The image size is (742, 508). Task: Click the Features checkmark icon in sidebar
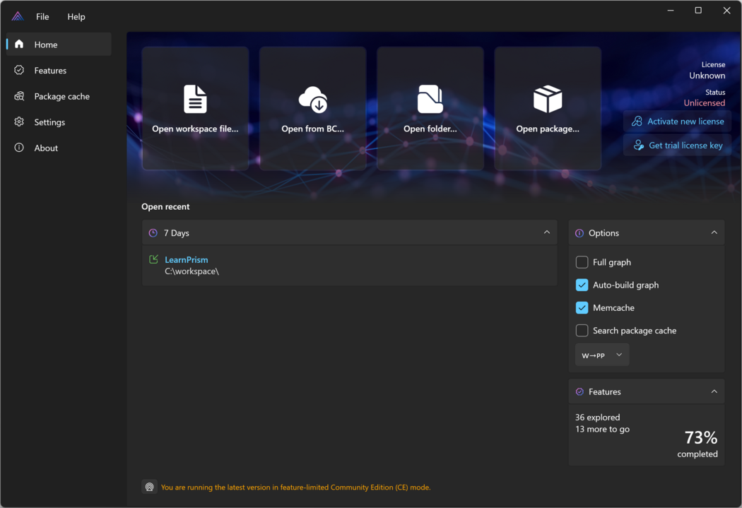coord(19,71)
